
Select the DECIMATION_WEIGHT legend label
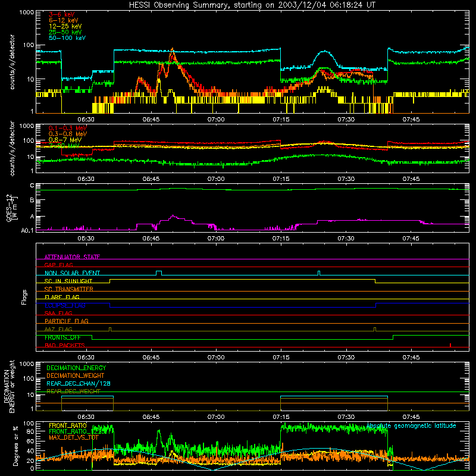click(76, 375)
